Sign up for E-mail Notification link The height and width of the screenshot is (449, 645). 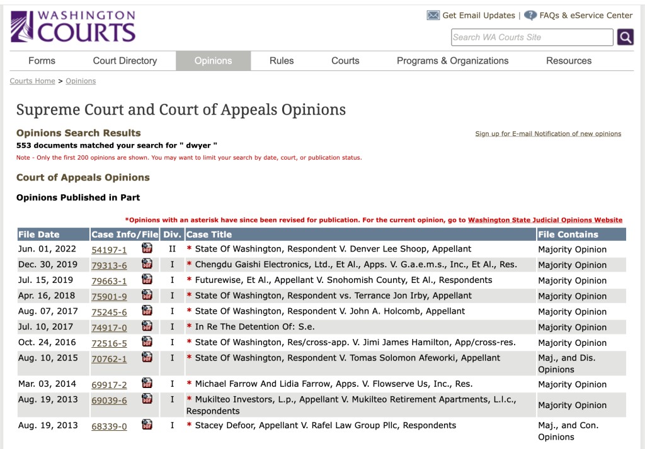[548, 134]
